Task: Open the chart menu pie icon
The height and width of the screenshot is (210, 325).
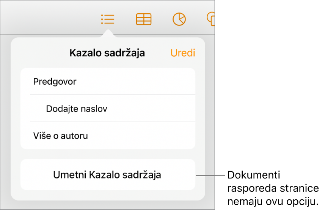Action: coord(179,19)
